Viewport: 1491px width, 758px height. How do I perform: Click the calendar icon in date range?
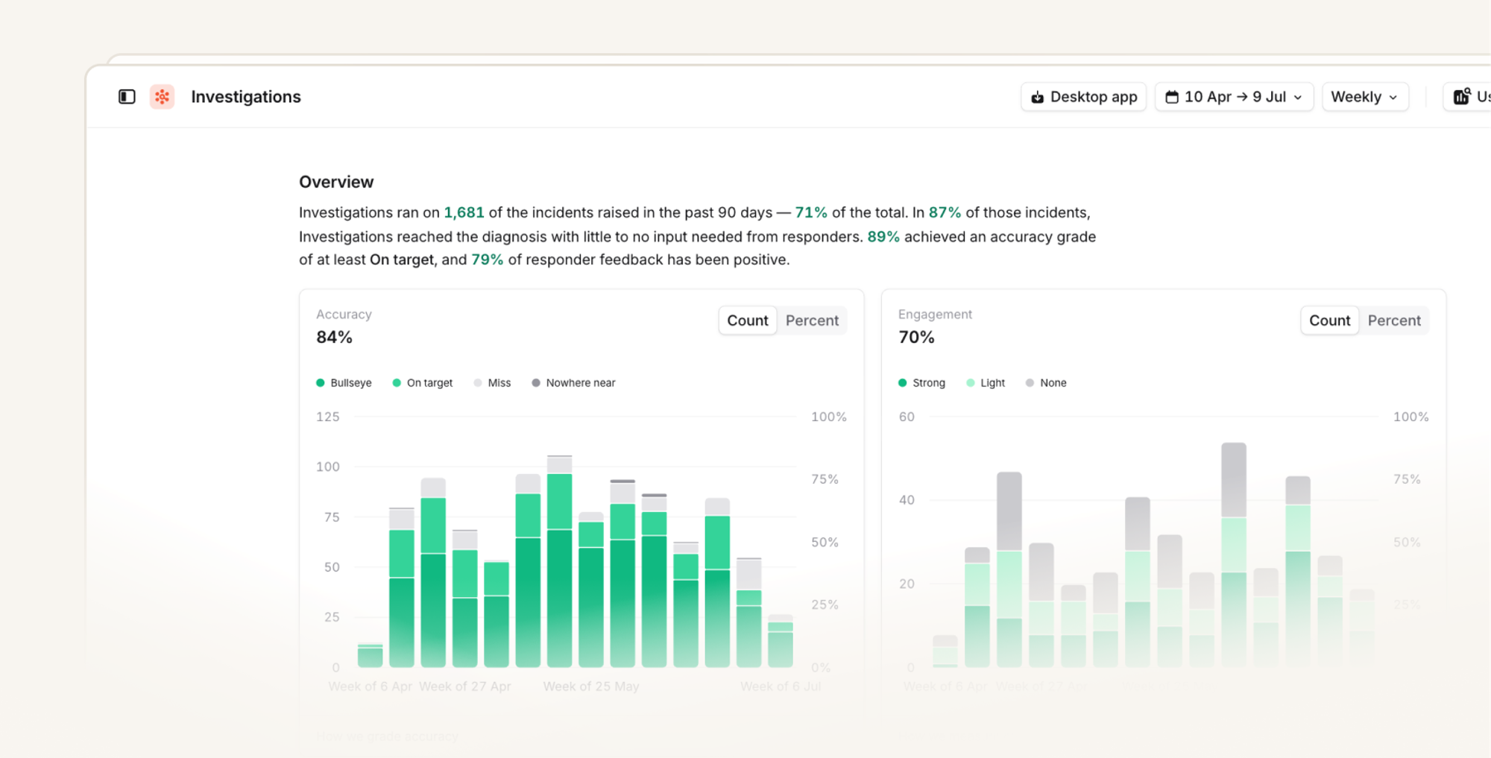point(1172,97)
